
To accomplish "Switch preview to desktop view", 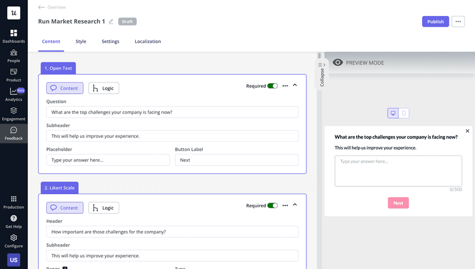I will (x=392, y=113).
